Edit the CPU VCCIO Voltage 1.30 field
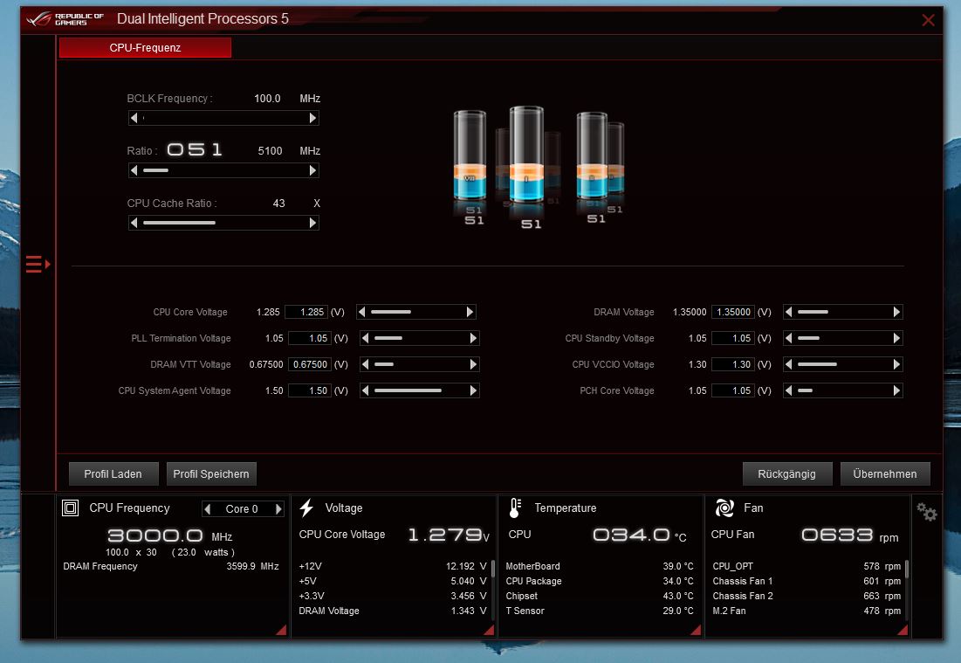This screenshot has height=663, width=961. 733,364
